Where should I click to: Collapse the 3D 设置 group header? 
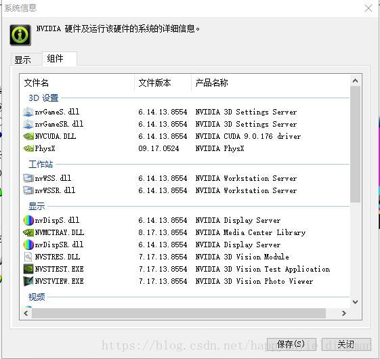(43, 98)
